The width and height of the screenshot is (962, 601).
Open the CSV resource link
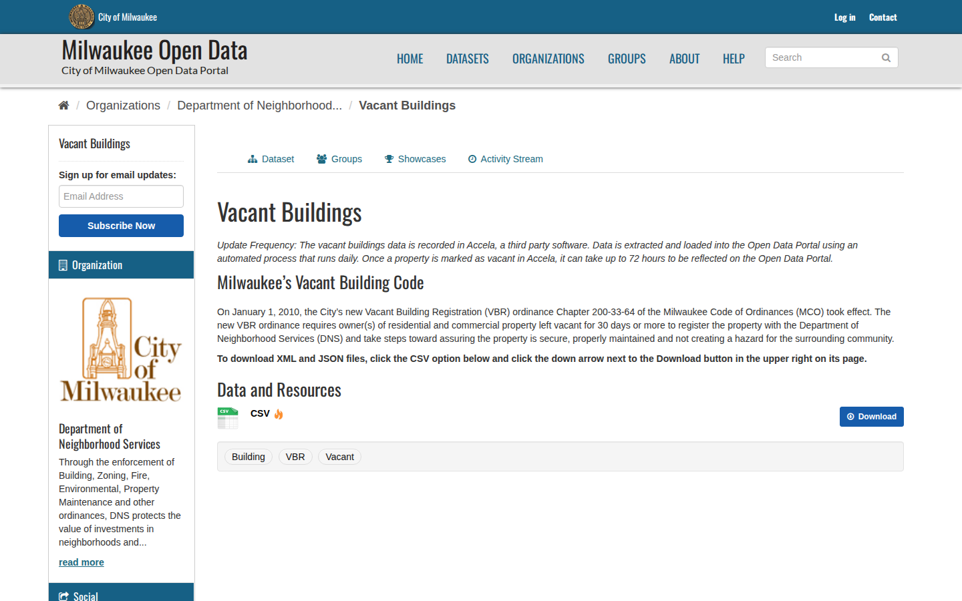260,413
